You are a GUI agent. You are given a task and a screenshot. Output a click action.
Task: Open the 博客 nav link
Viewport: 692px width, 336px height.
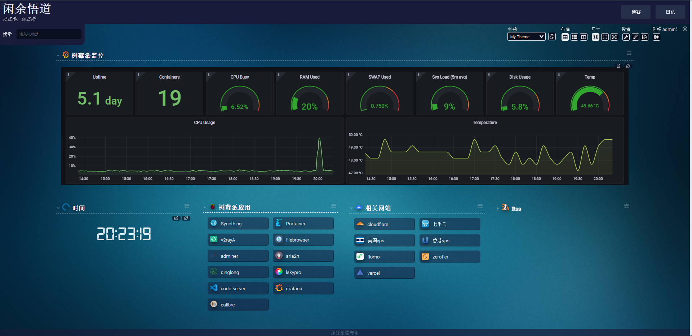pos(635,12)
